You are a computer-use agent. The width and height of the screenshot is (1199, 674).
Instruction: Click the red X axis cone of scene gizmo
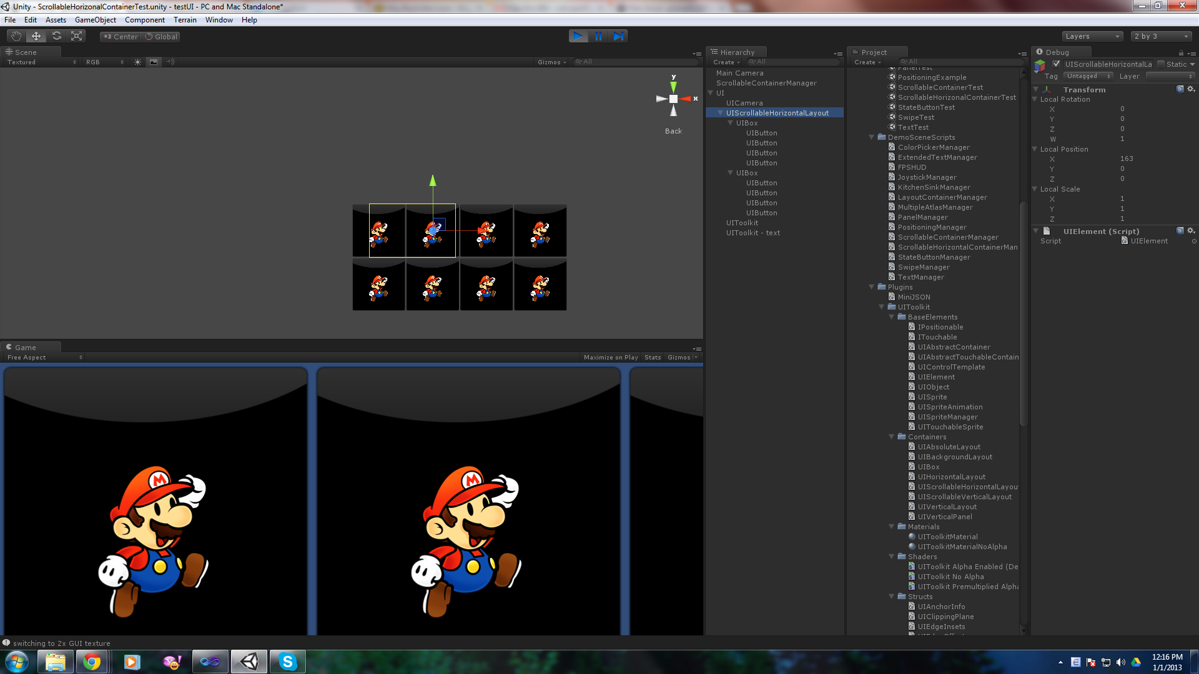[686, 99]
